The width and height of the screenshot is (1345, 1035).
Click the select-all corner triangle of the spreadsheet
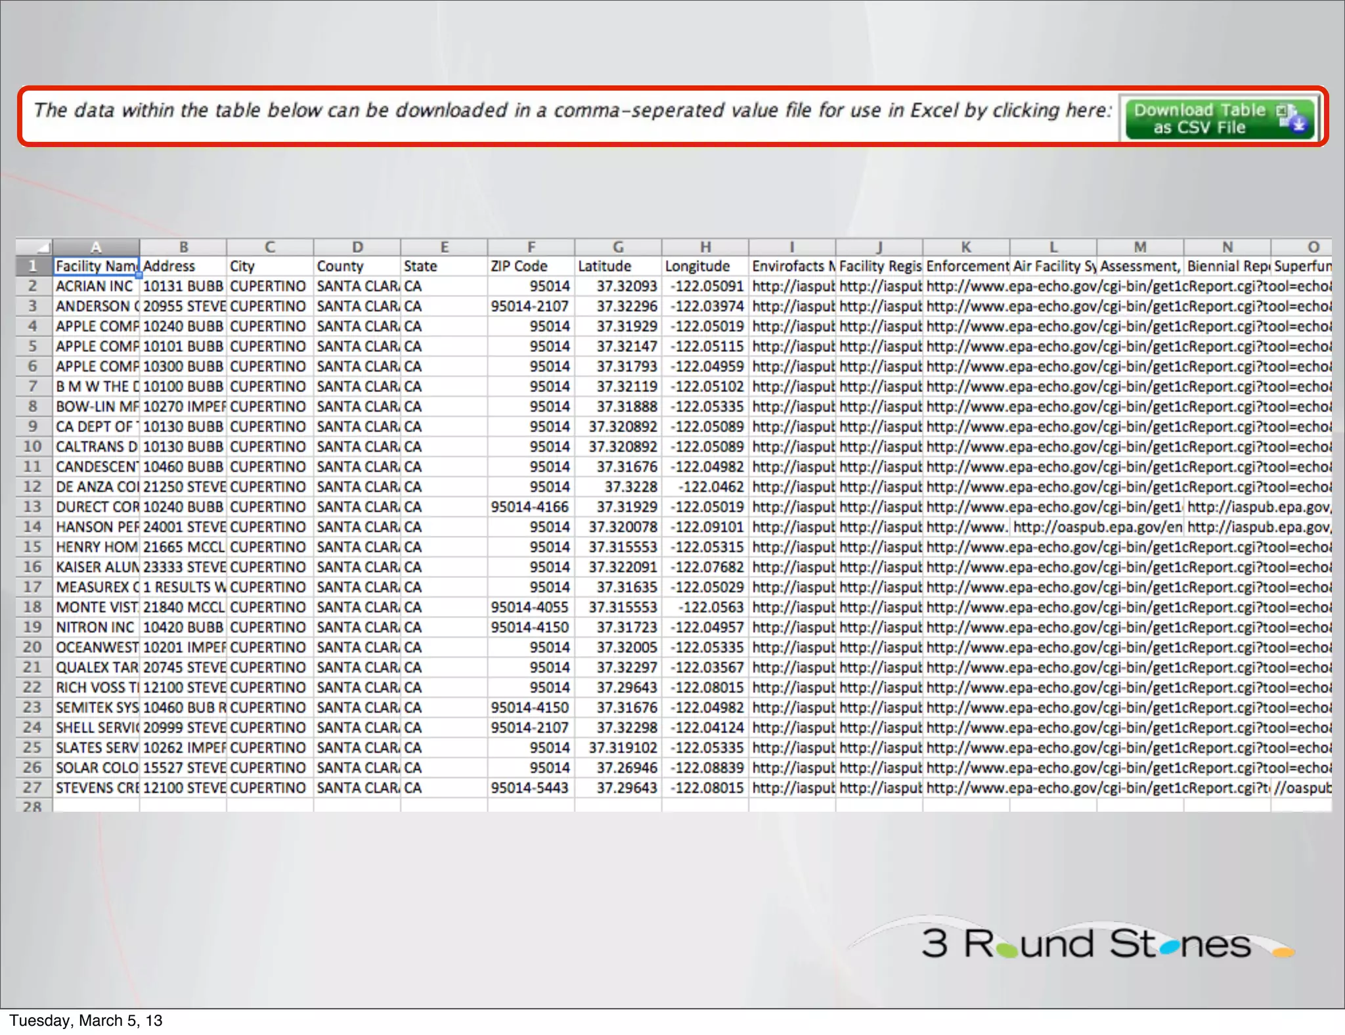point(42,247)
